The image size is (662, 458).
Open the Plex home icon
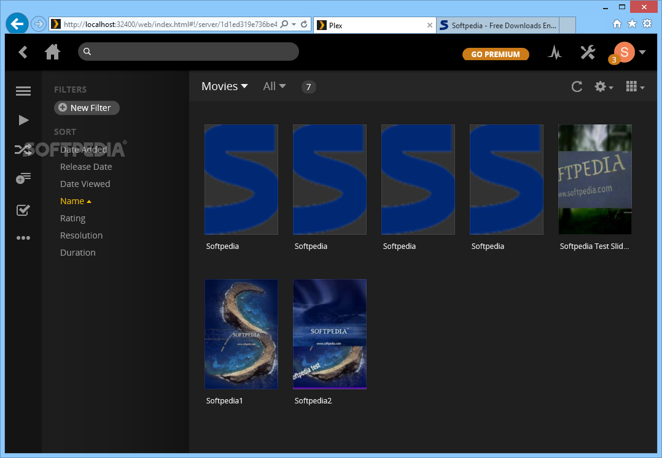pyautogui.click(x=52, y=52)
